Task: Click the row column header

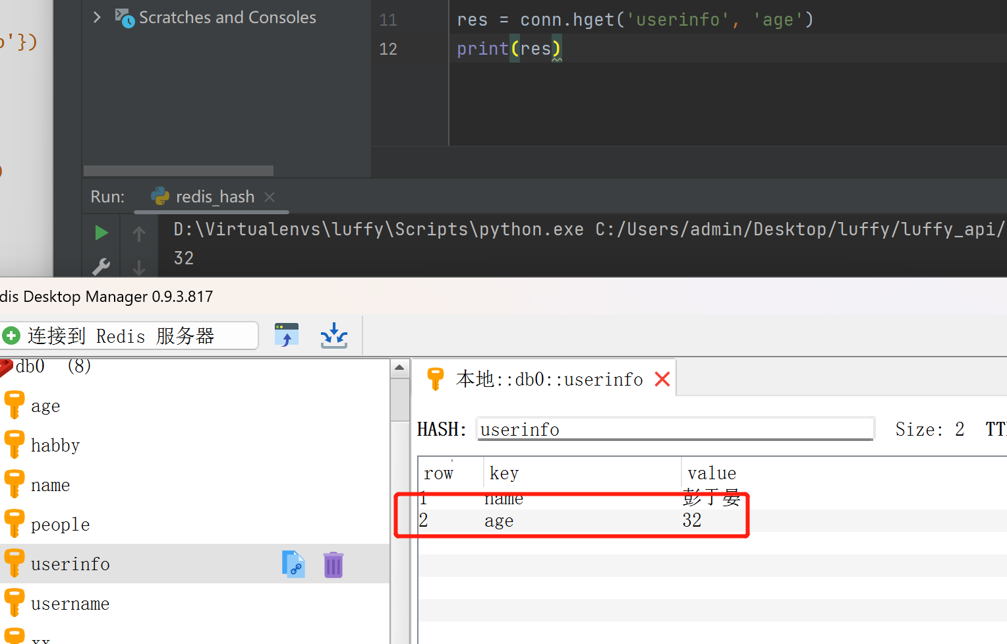Action: click(438, 473)
